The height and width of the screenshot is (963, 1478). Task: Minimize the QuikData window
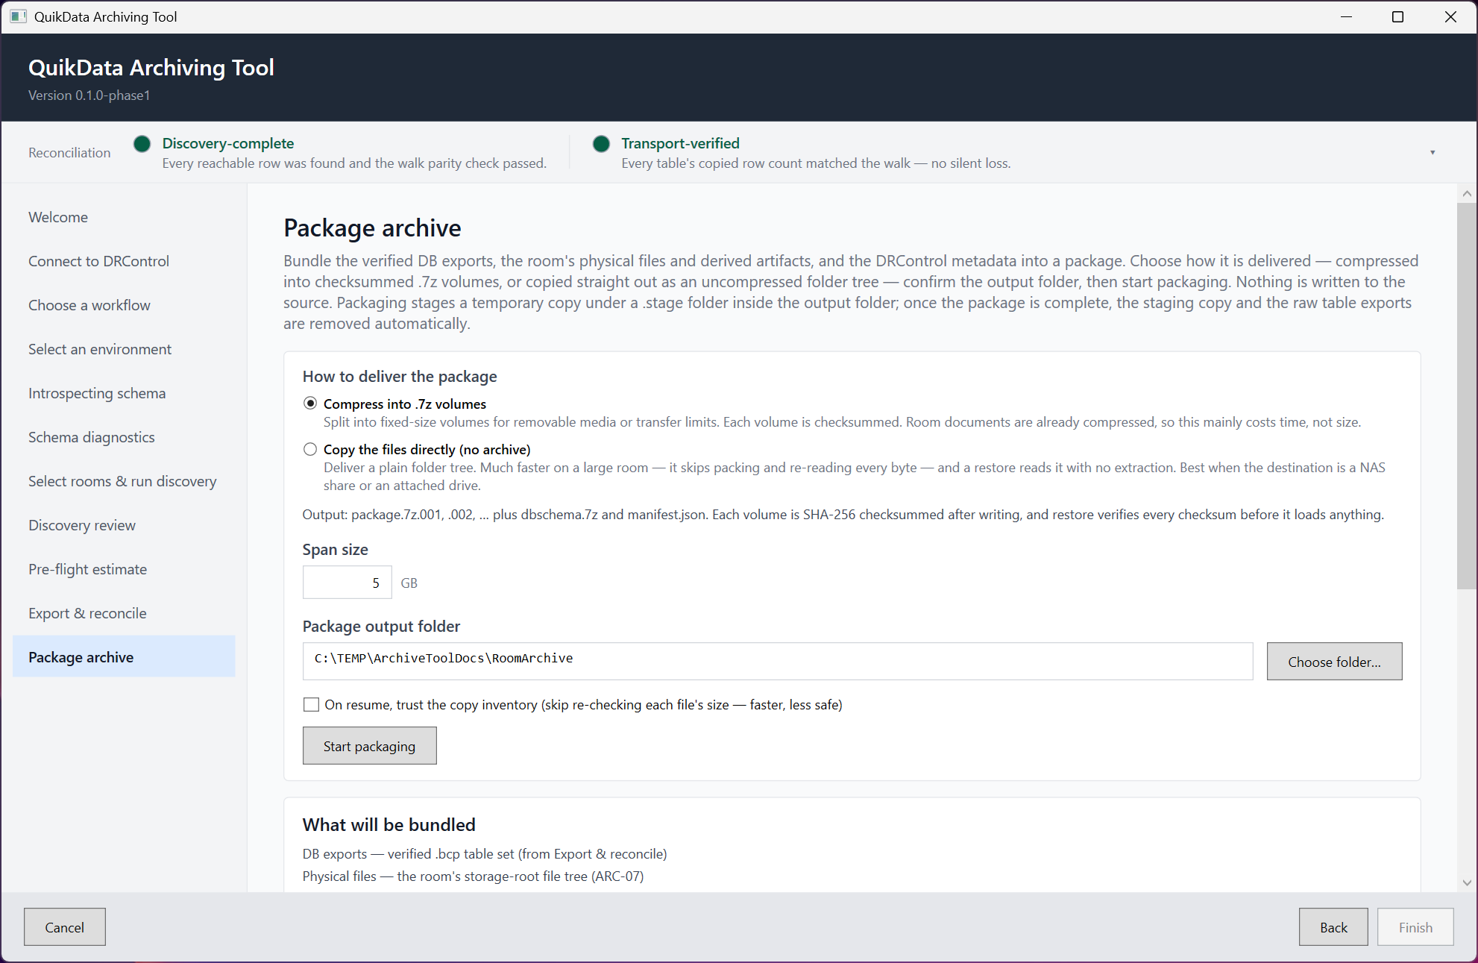1346,16
